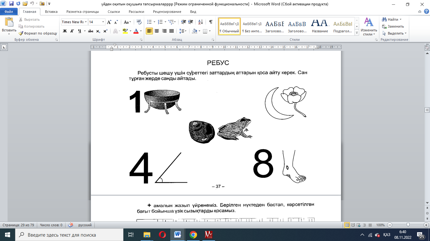
Task: Click the spell check icon in status bar
Action: (71, 225)
